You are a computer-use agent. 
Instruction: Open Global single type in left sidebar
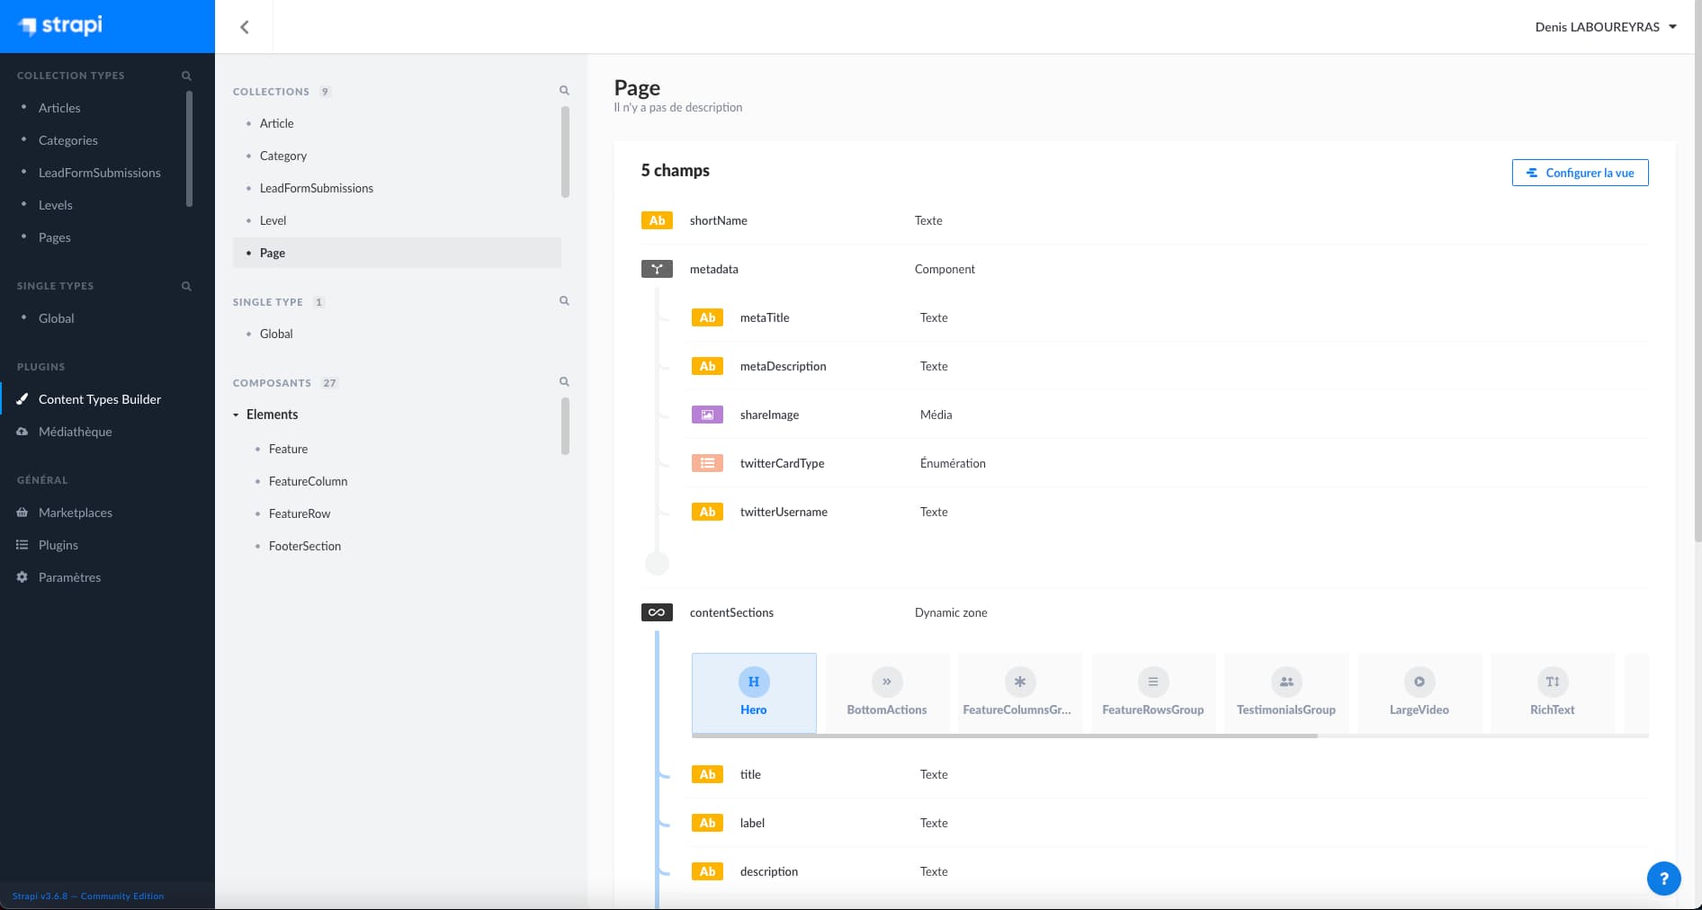tap(57, 318)
